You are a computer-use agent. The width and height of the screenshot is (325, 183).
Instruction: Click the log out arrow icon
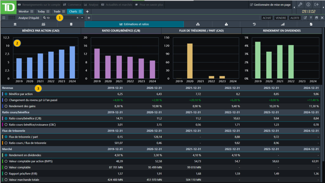coord(316,5)
